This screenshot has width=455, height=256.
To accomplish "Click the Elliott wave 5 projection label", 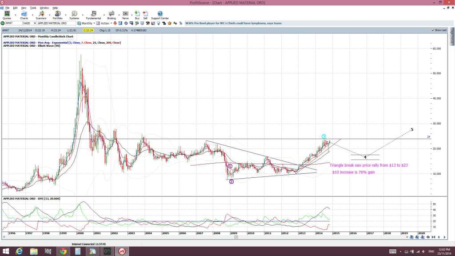I will click(412, 129).
